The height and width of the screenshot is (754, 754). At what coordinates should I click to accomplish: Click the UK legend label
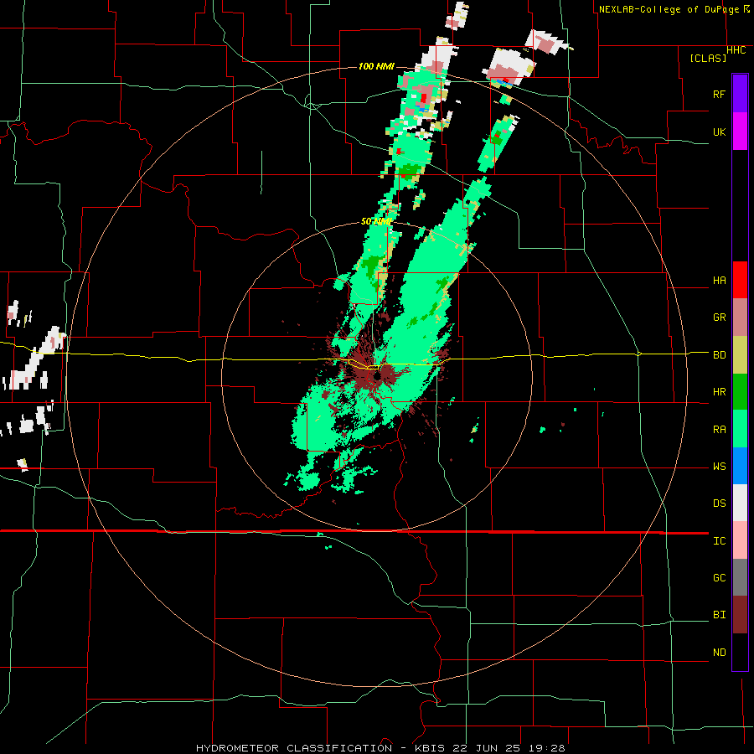point(719,132)
